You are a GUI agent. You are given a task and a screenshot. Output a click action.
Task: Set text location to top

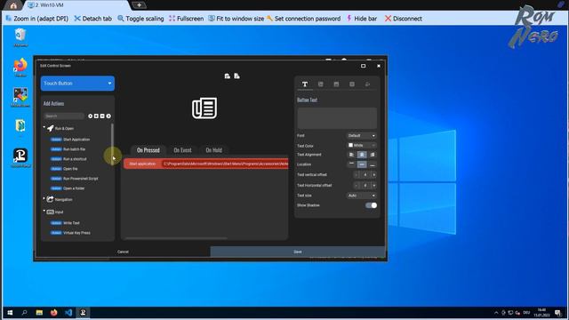[x=352, y=164]
